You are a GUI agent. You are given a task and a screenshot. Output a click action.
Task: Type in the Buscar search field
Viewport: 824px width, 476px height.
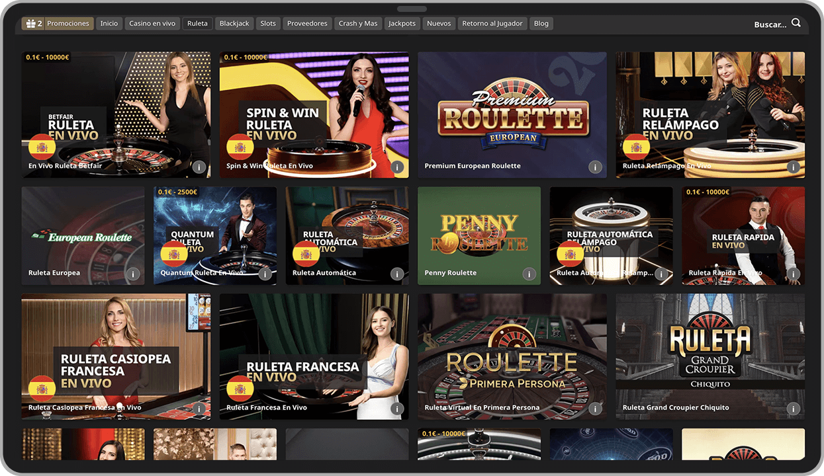pyautogui.click(x=770, y=24)
